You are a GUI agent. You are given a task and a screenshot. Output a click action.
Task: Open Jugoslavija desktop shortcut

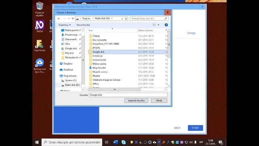tap(40, 46)
